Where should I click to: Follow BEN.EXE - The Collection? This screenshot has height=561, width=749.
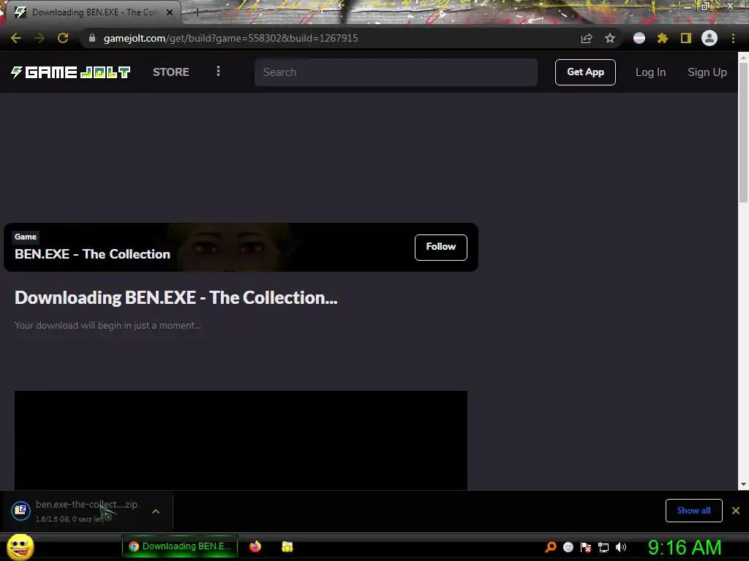[440, 247]
